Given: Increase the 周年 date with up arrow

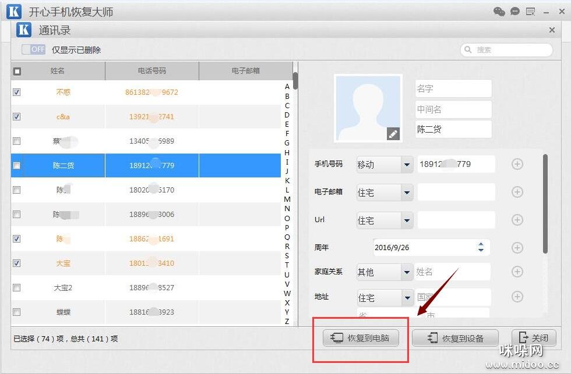Looking at the screenshot, I should pos(481,245).
